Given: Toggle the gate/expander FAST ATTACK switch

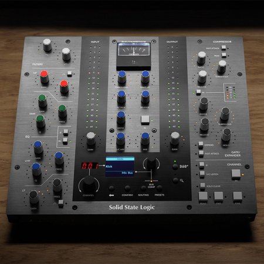Looking at the screenshot, I should pos(201,154).
